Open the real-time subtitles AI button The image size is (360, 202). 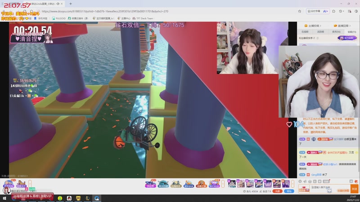[x=318, y=11]
